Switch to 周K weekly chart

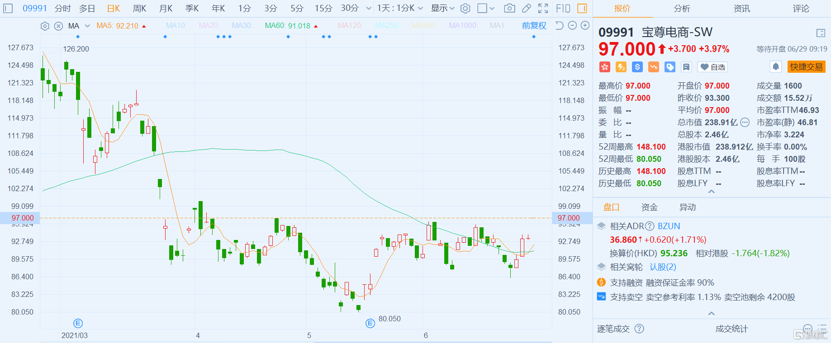(x=140, y=8)
